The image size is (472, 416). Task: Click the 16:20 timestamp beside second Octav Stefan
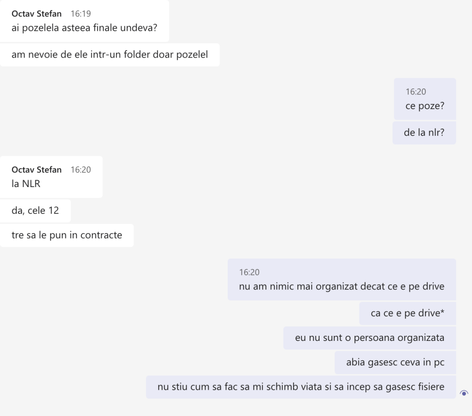point(81,170)
